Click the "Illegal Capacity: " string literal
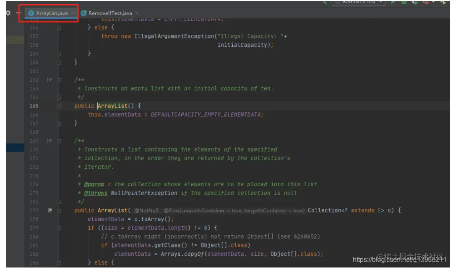This screenshot has height=270, width=453. click(250, 36)
